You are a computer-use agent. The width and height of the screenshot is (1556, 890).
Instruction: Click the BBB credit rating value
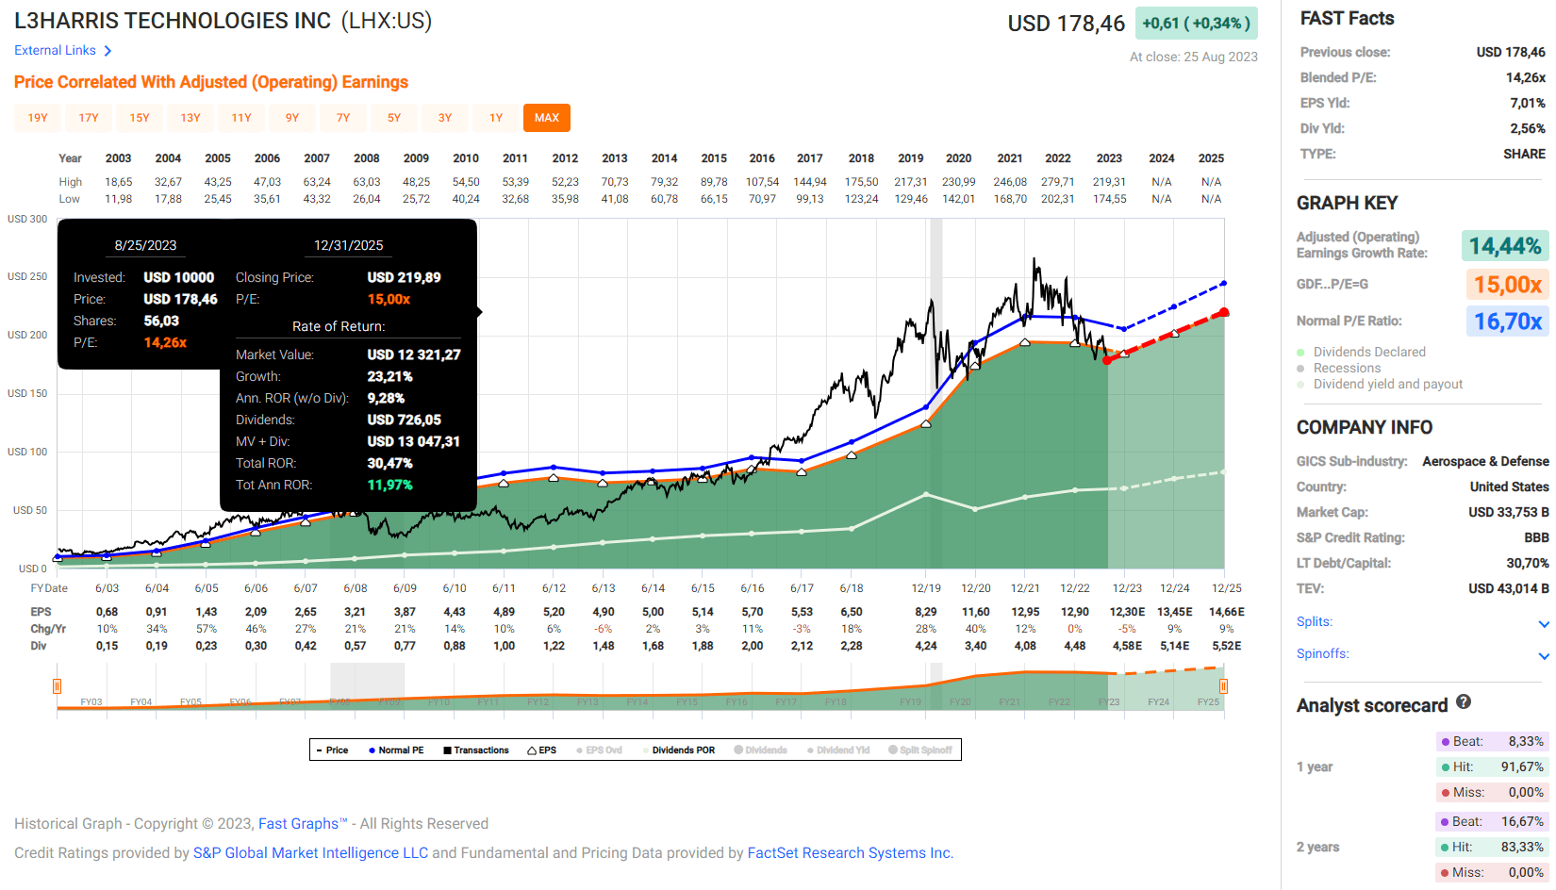[1537, 538]
